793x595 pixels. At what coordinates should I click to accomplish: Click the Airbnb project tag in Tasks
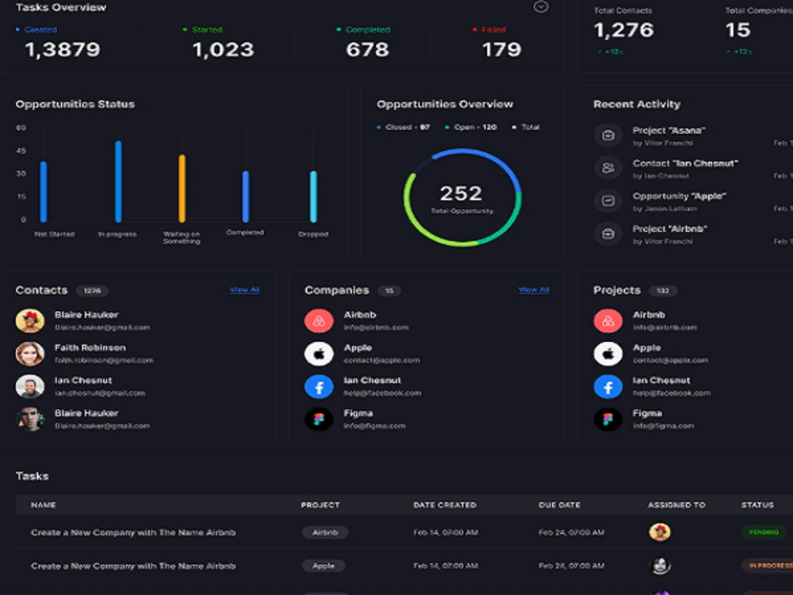[324, 532]
